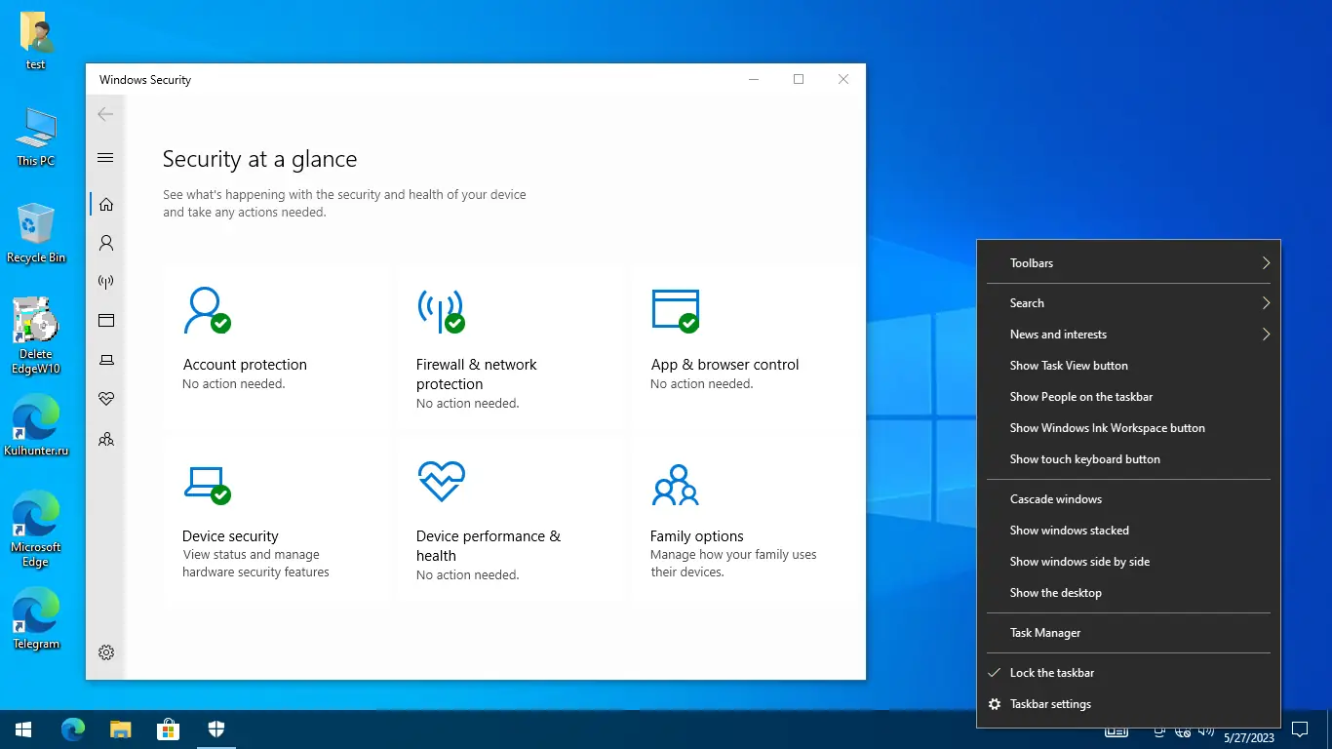The image size is (1332, 749).
Task: Open Device performance & health heart icon
Action: point(441,482)
